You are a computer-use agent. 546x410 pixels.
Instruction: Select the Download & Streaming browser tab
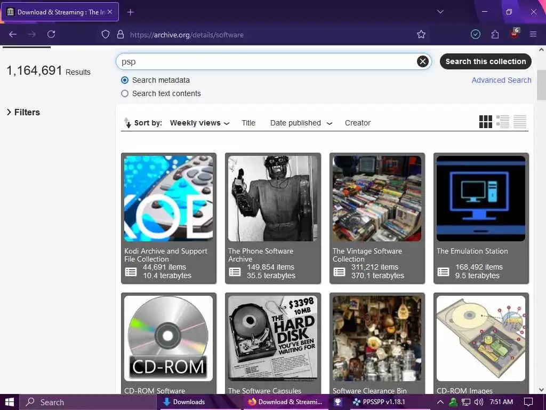click(60, 12)
